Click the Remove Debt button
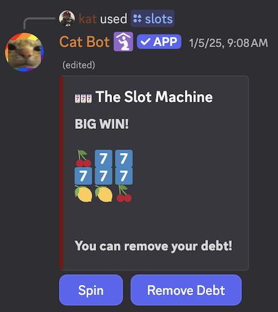Screen dimensions: 278x312 186,290
